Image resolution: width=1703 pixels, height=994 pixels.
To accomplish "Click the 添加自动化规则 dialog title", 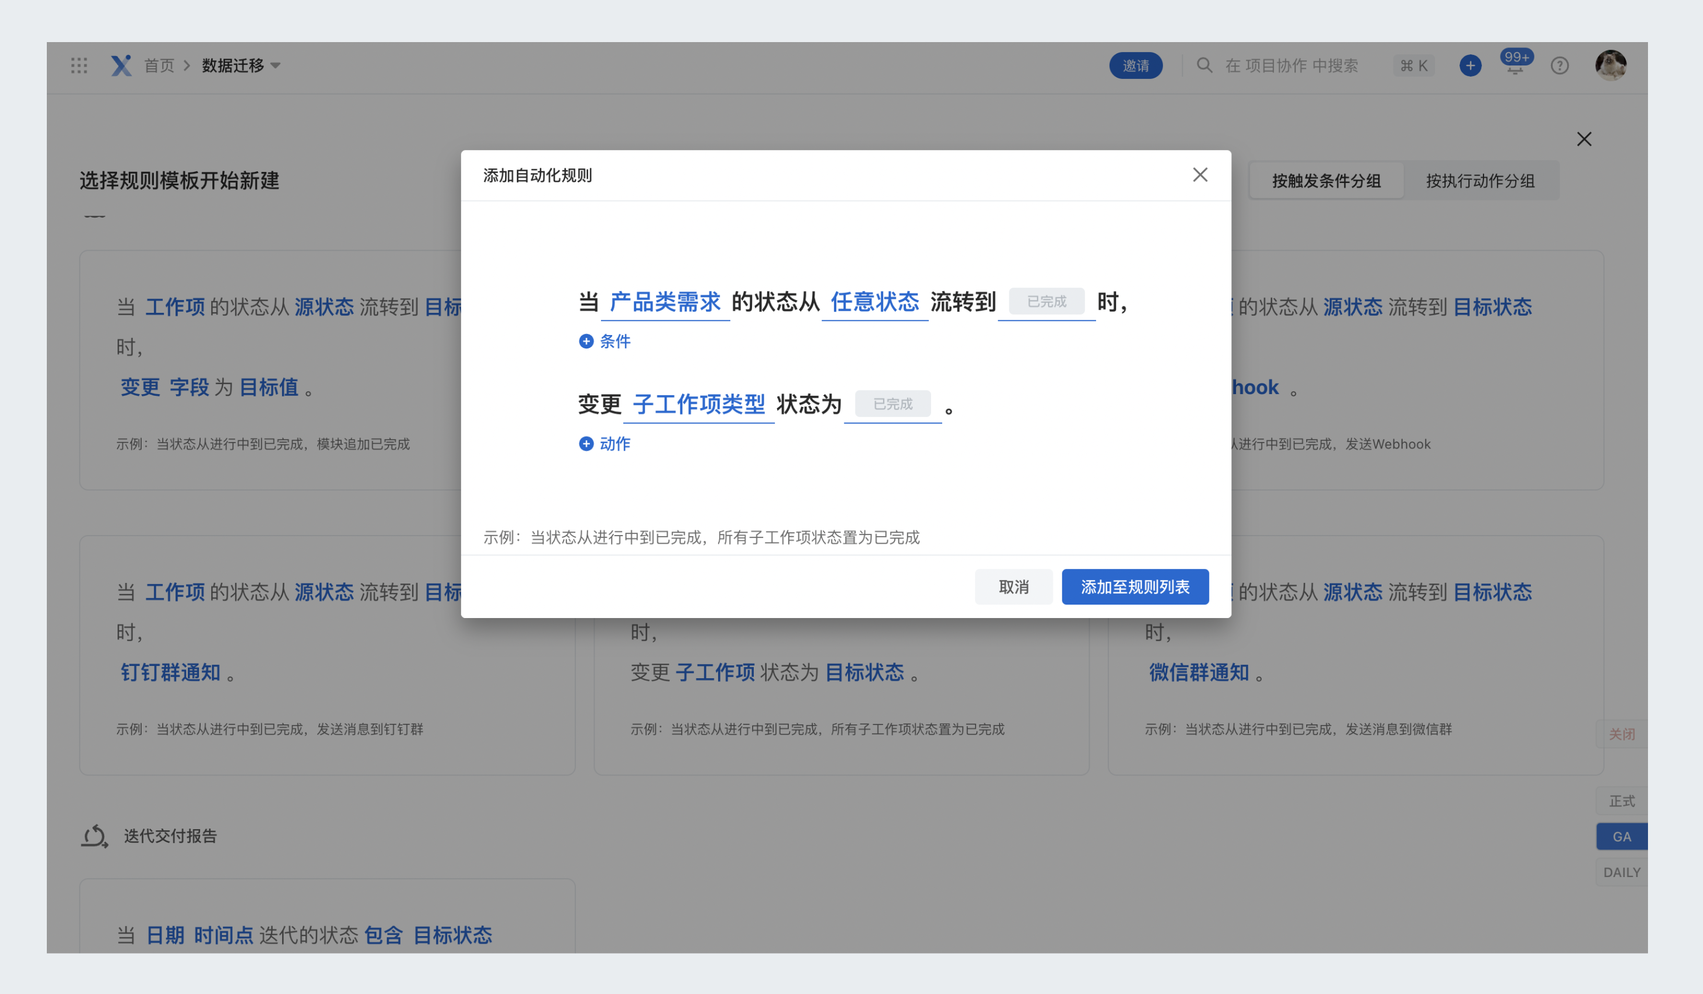I will pyautogui.click(x=537, y=175).
